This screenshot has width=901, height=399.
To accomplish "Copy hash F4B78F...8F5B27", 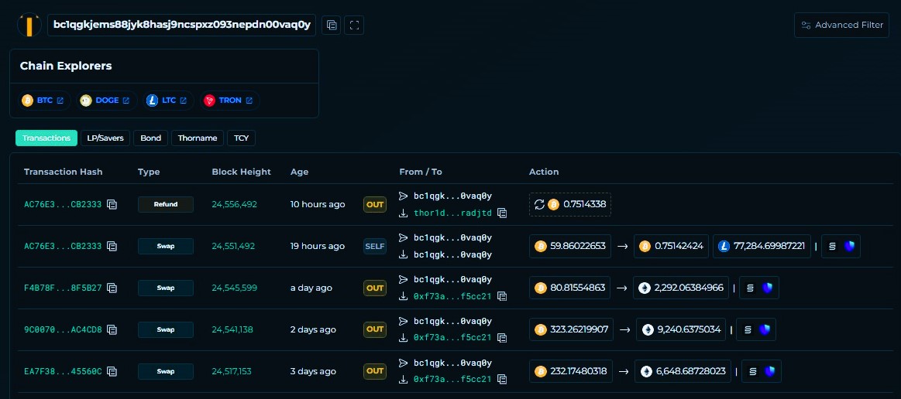I will (x=112, y=288).
